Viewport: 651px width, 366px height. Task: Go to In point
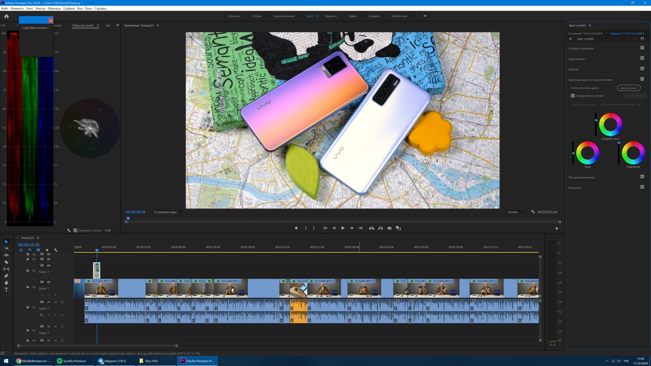click(325, 228)
